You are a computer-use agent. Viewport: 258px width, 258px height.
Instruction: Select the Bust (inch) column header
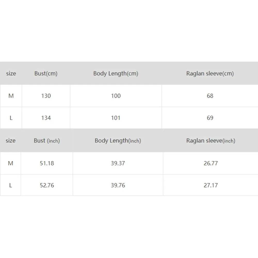tap(47, 141)
